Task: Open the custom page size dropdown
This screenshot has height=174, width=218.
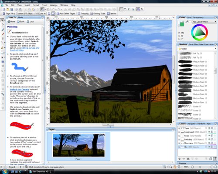Action: point(31,13)
